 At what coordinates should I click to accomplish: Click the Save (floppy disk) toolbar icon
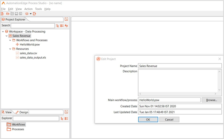coord(17,14)
